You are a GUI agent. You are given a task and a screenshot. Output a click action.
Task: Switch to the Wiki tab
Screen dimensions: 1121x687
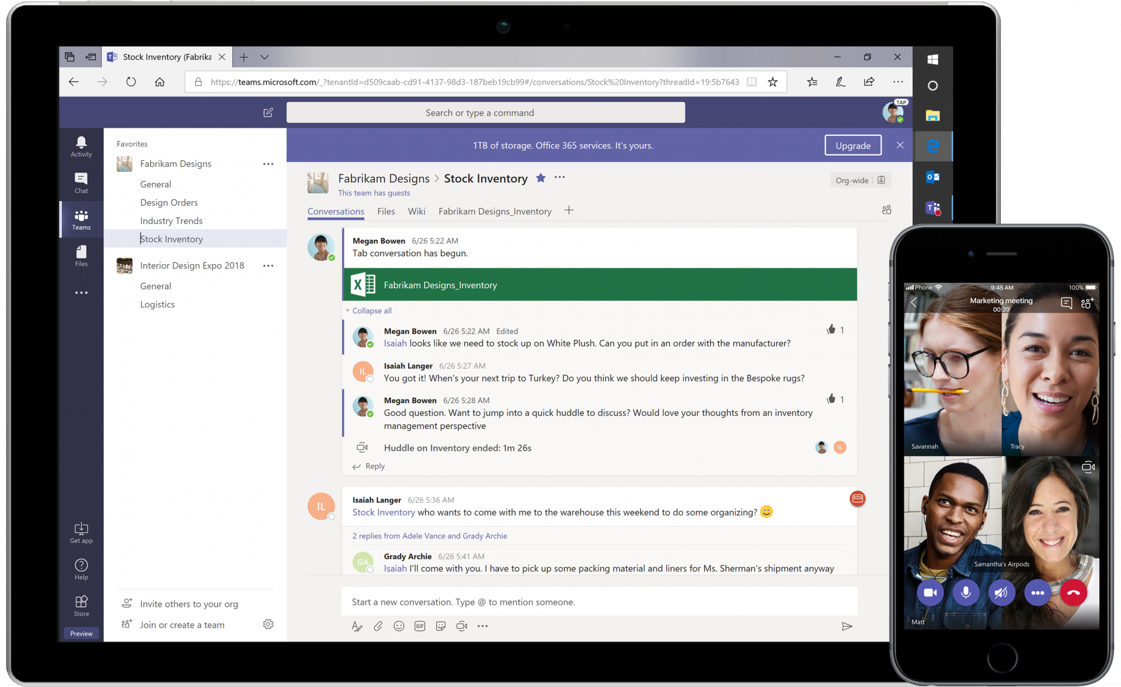click(416, 211)
